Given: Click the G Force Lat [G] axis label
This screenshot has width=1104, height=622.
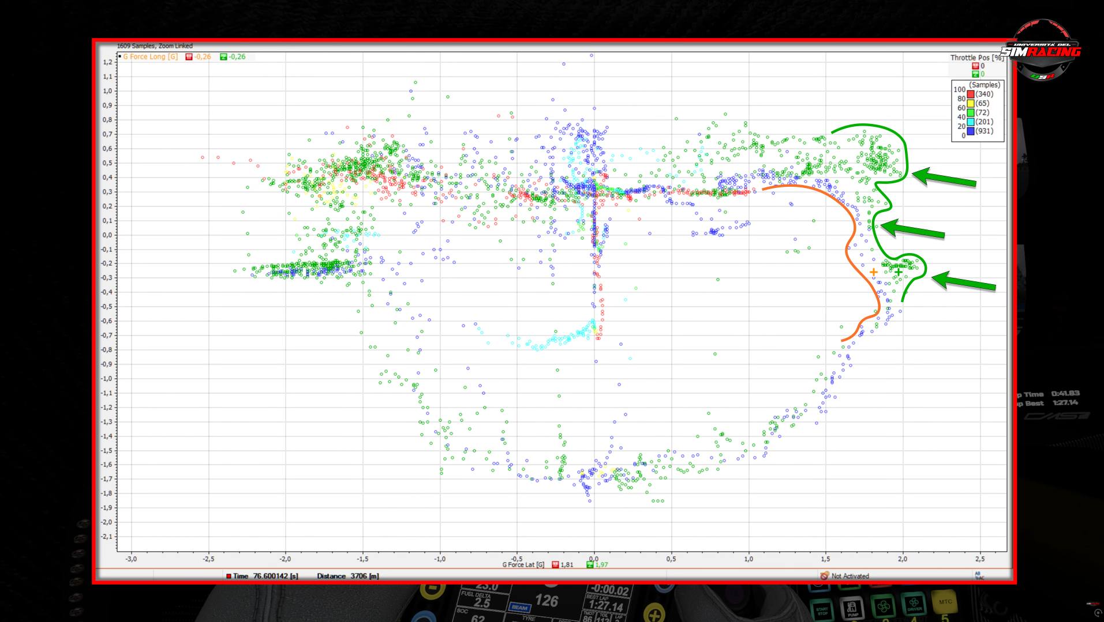Looking at the screenshot, I should tap(523, 564).
